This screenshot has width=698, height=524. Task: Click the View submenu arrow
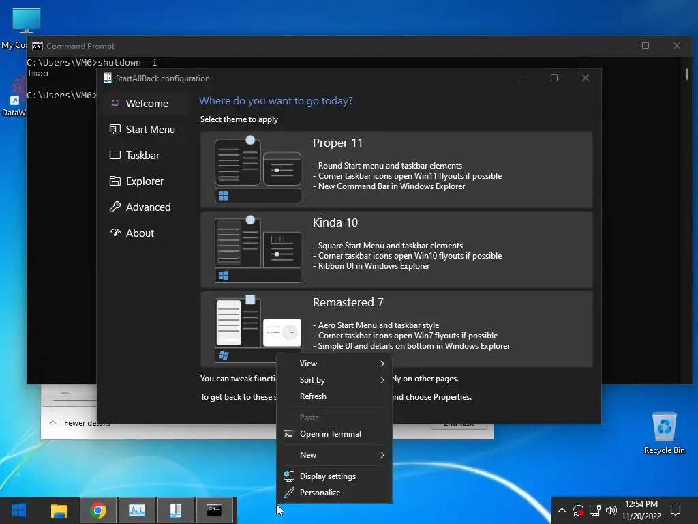click(x=382, y=364)
